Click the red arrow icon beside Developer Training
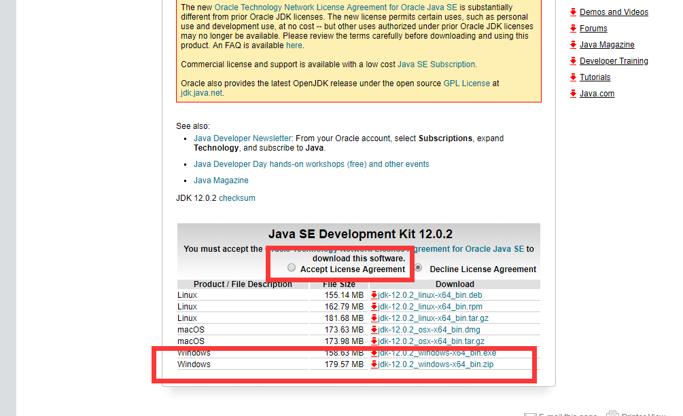 [573, 61]
